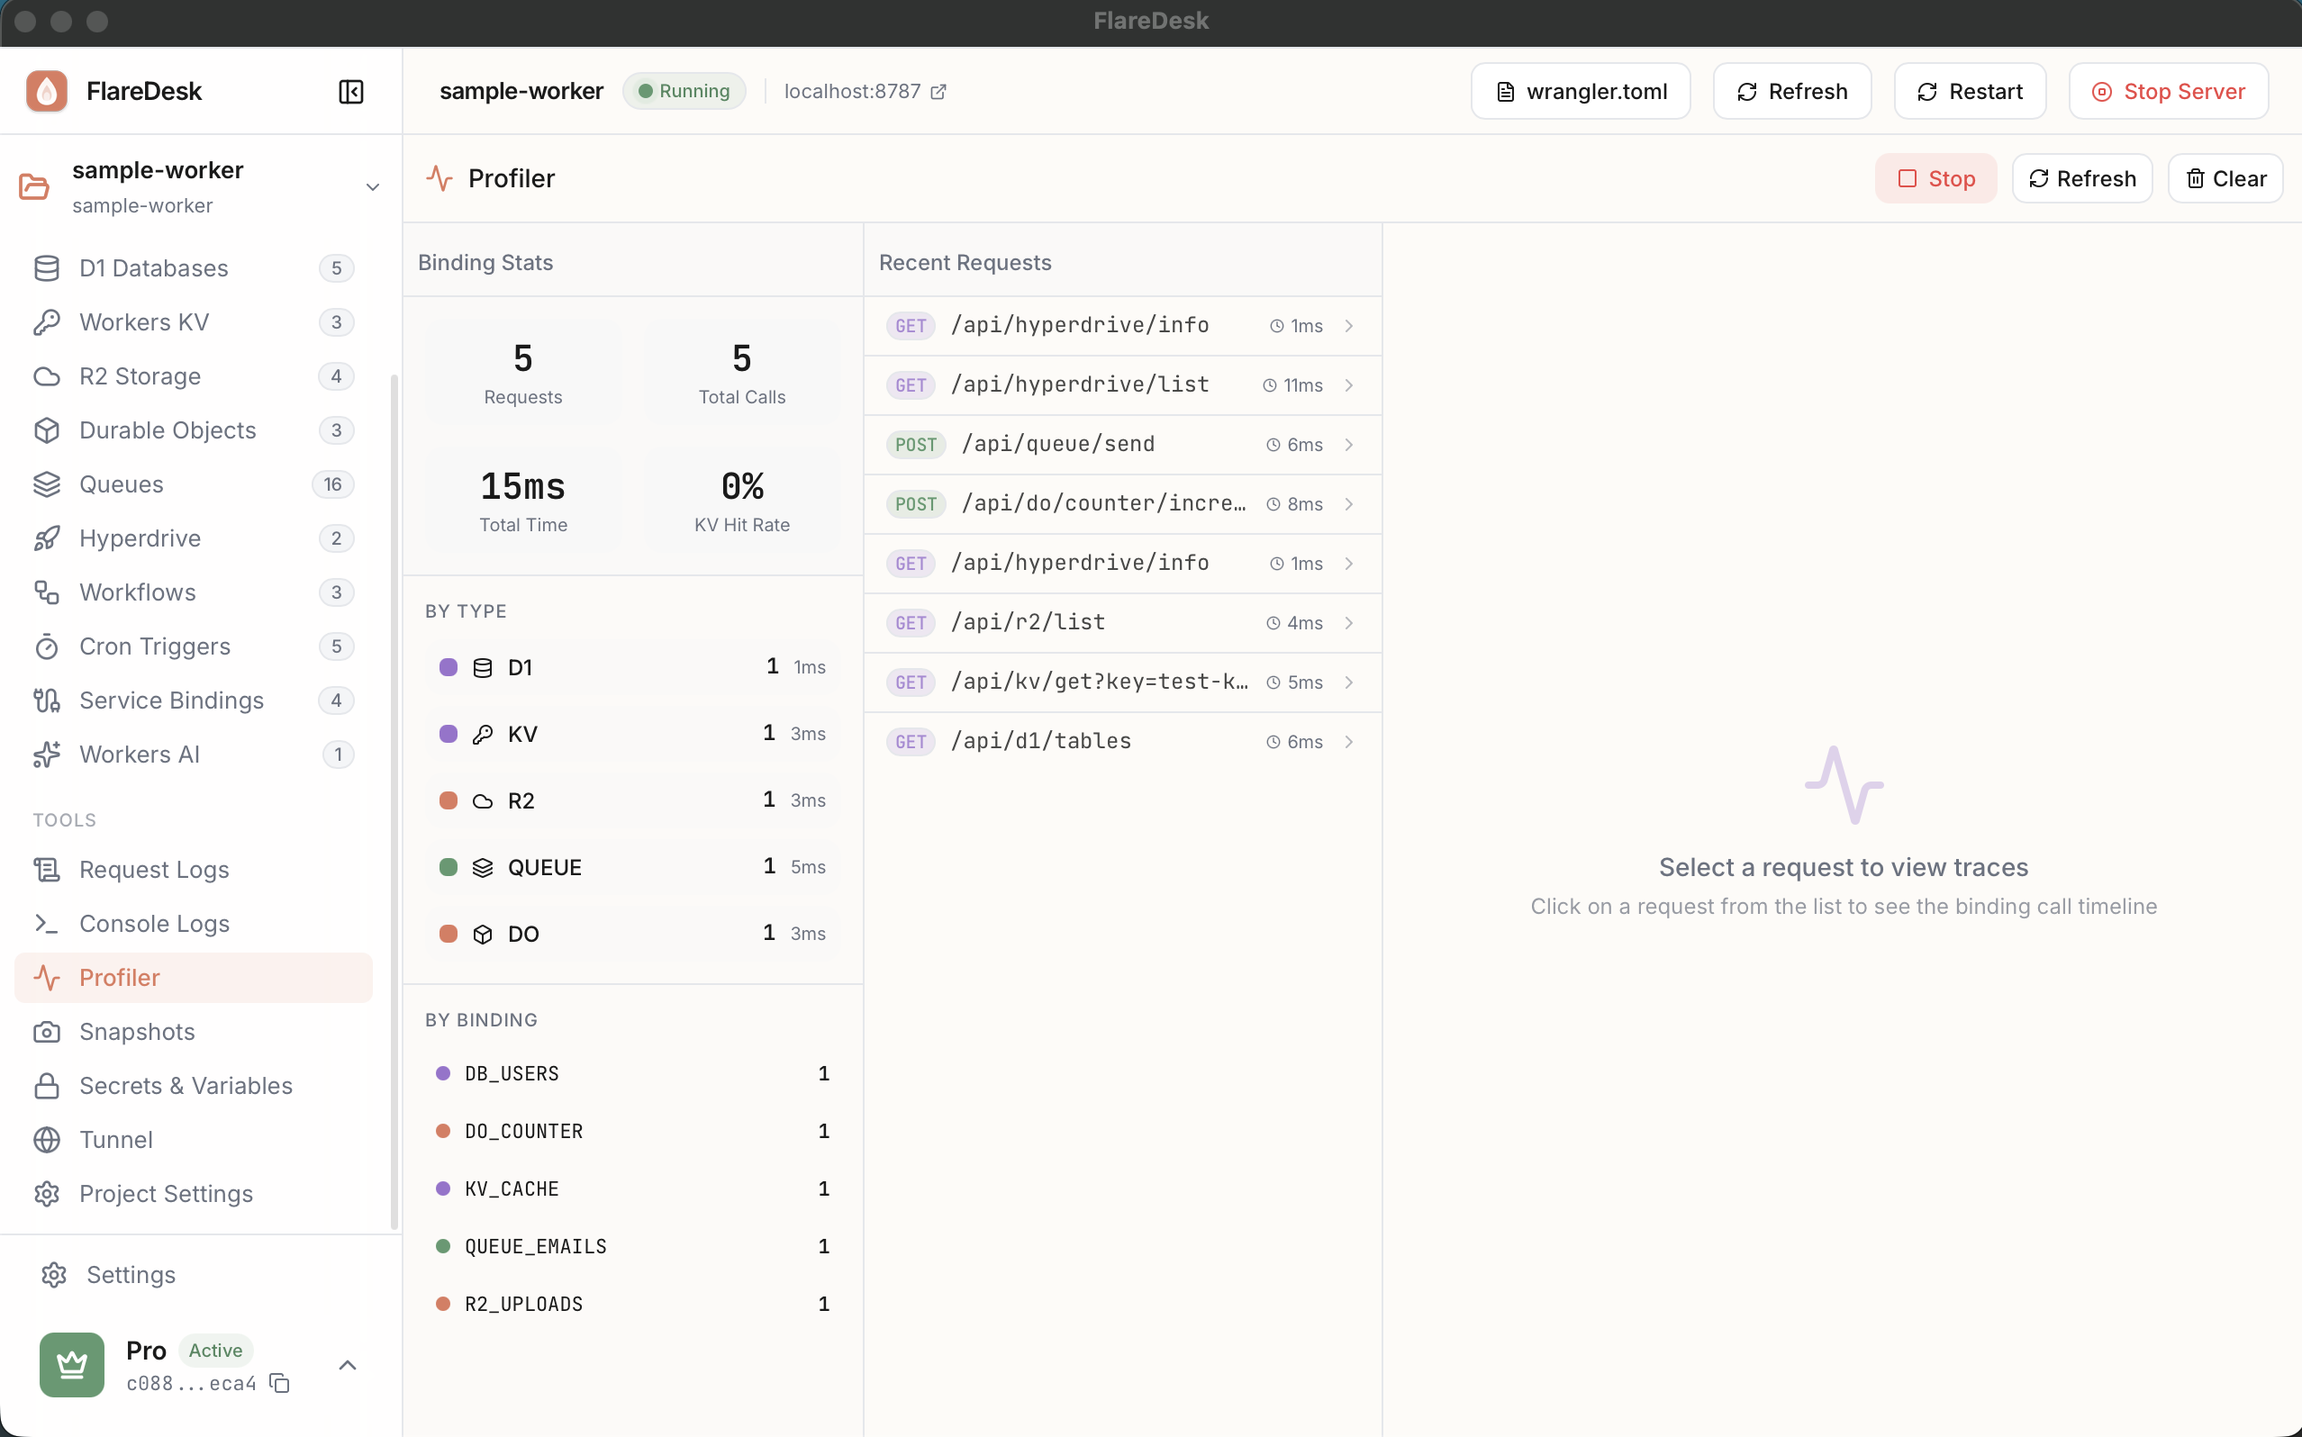This screenshot has width=2302, height=1437.
Task: Toggle the Running server status badge
Action: coord(684,90)
